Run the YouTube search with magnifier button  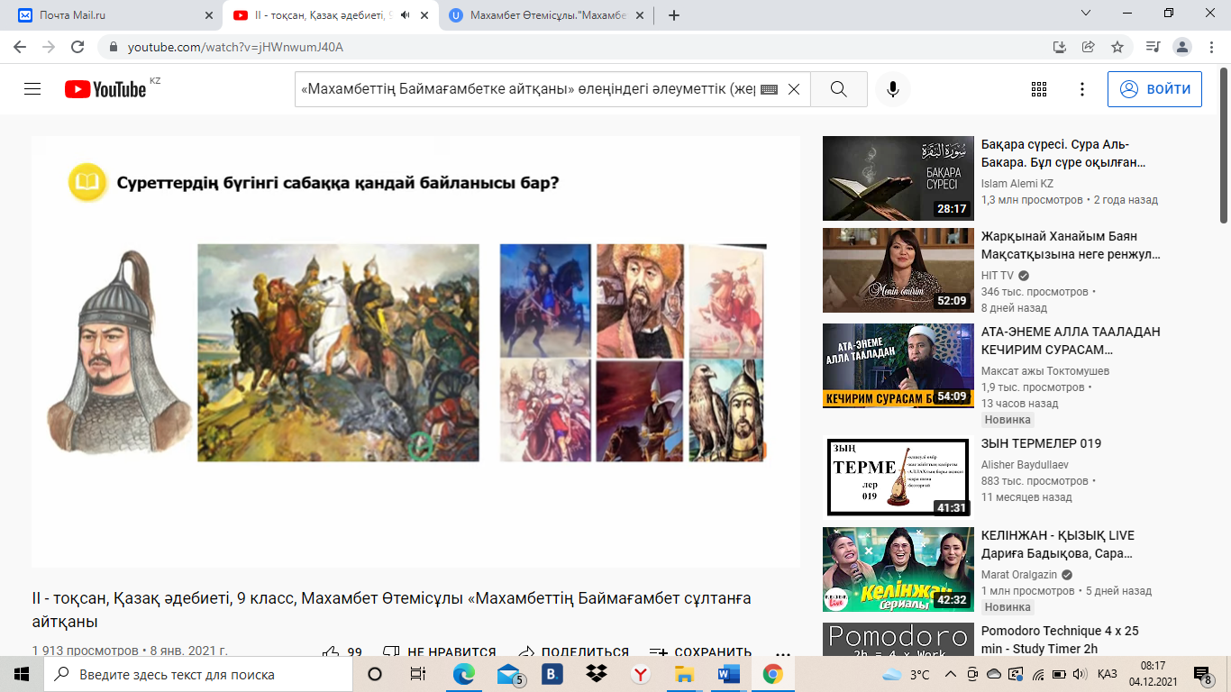[838, 89]
